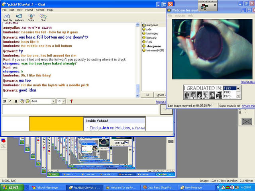Open the File menu in Chat window
This screenshot has height=191, width=255.
point(4,10)
